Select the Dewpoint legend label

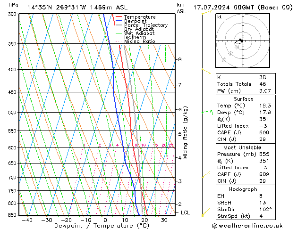coord(136,21)
